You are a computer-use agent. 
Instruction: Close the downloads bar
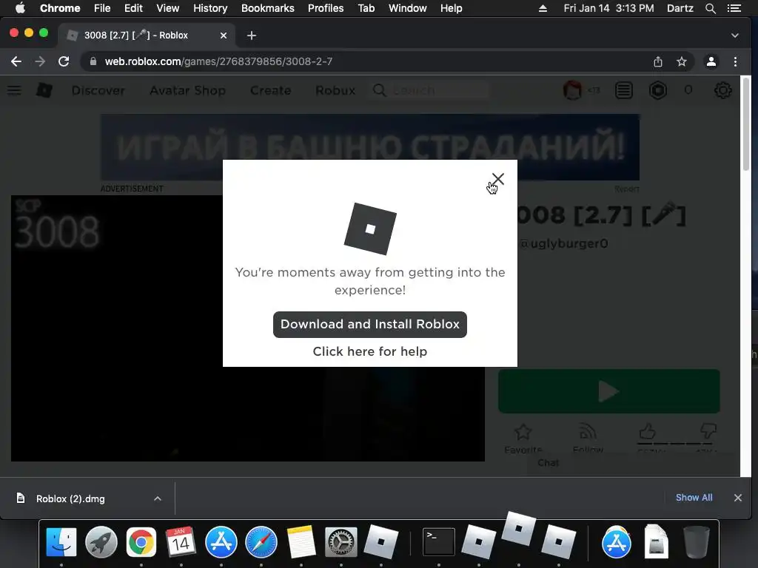(x=738, y=498)
